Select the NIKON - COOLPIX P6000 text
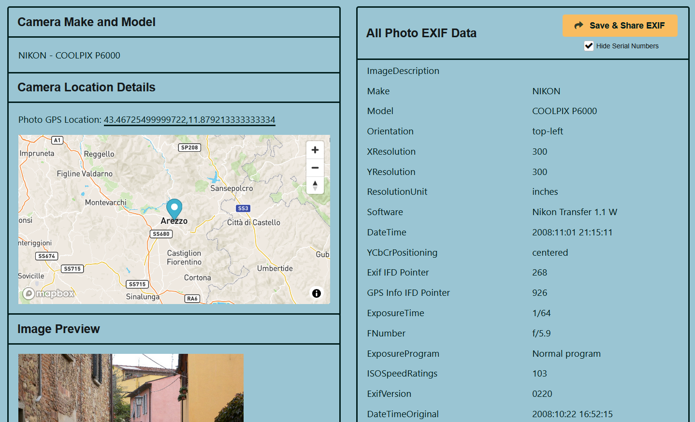Viewport: 695px width, 422px height. coord(69,56)
